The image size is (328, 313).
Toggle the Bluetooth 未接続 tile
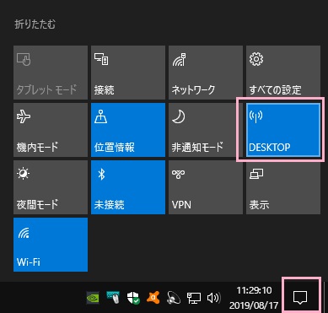(128, 187)
